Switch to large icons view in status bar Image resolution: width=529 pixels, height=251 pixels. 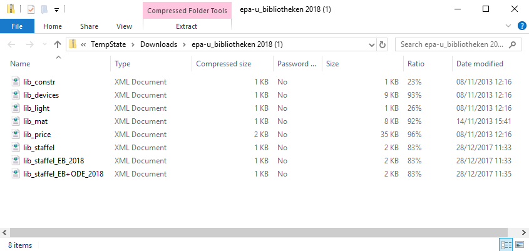click(519, 244)
